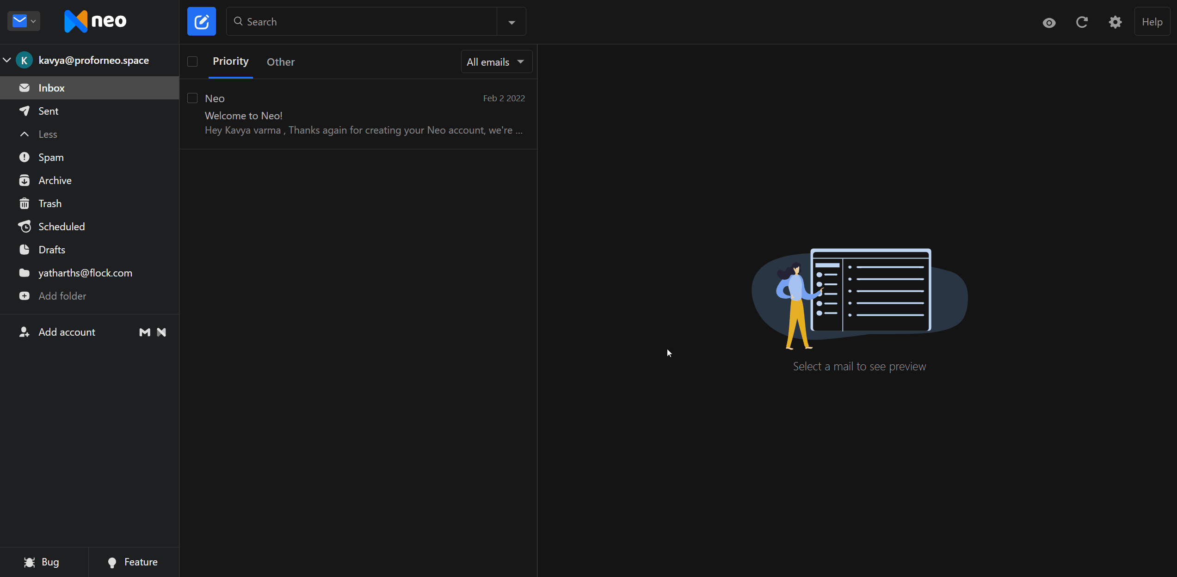Screen dimensions: 1177x577
Task: Open the Trash folder
Action: pyautogui.click(x=49, y=203)
